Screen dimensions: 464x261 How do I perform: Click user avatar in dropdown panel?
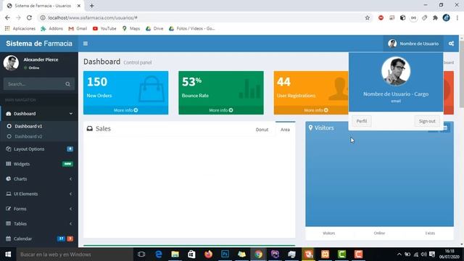tap(396, 71)
